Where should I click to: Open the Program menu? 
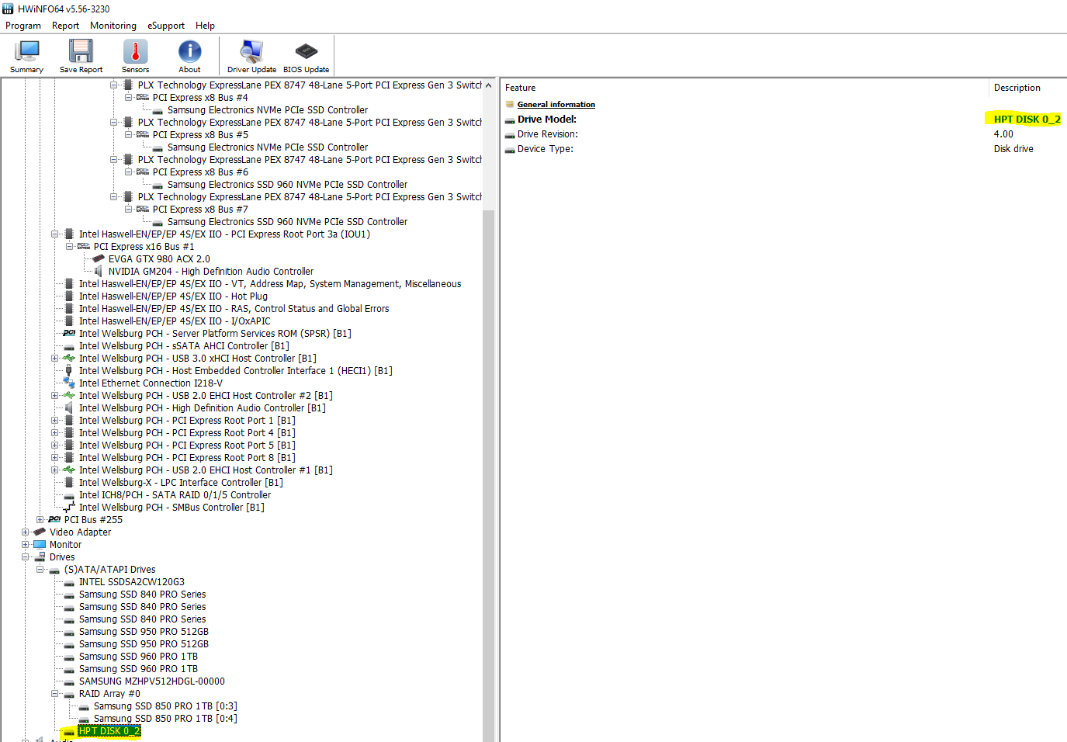[x=23, y=26]
